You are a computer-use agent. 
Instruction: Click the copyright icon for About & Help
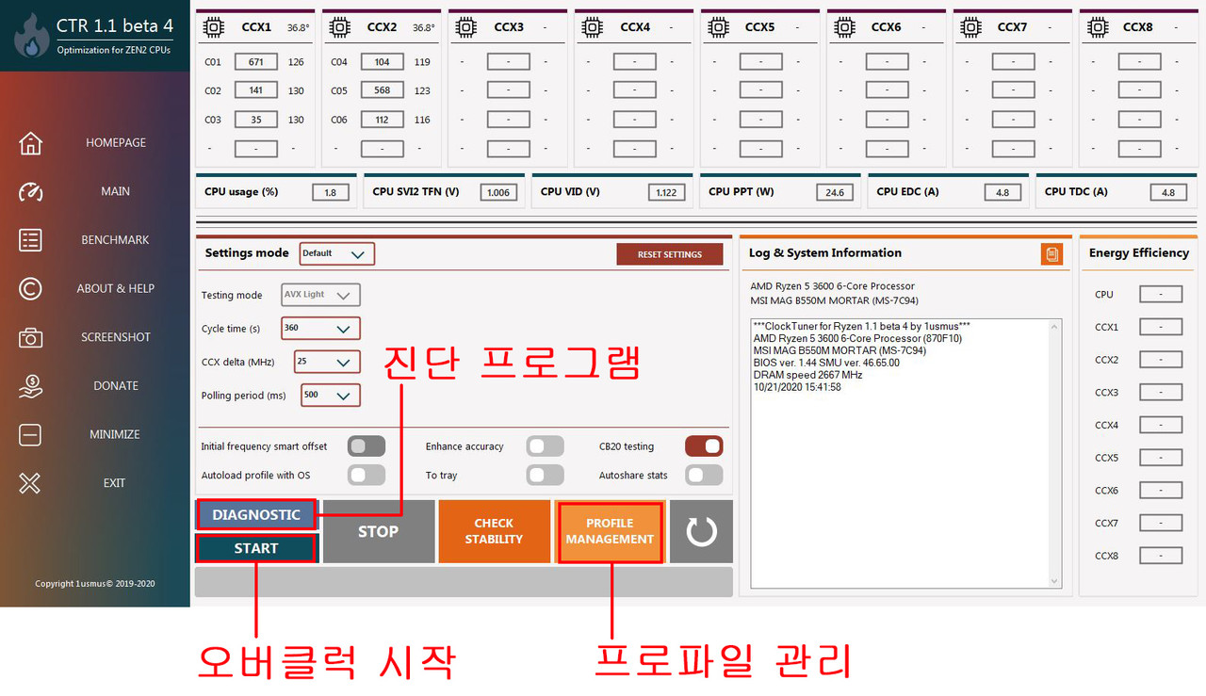(x=30, y=288)
